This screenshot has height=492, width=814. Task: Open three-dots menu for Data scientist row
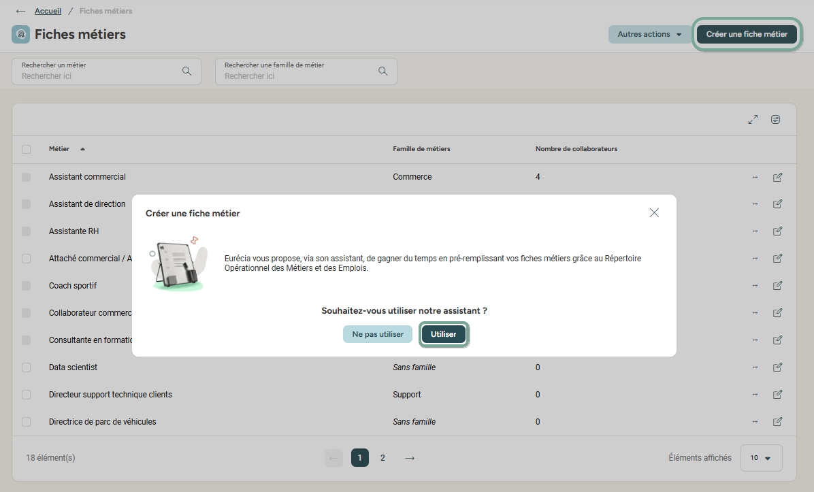click(755, 367)
